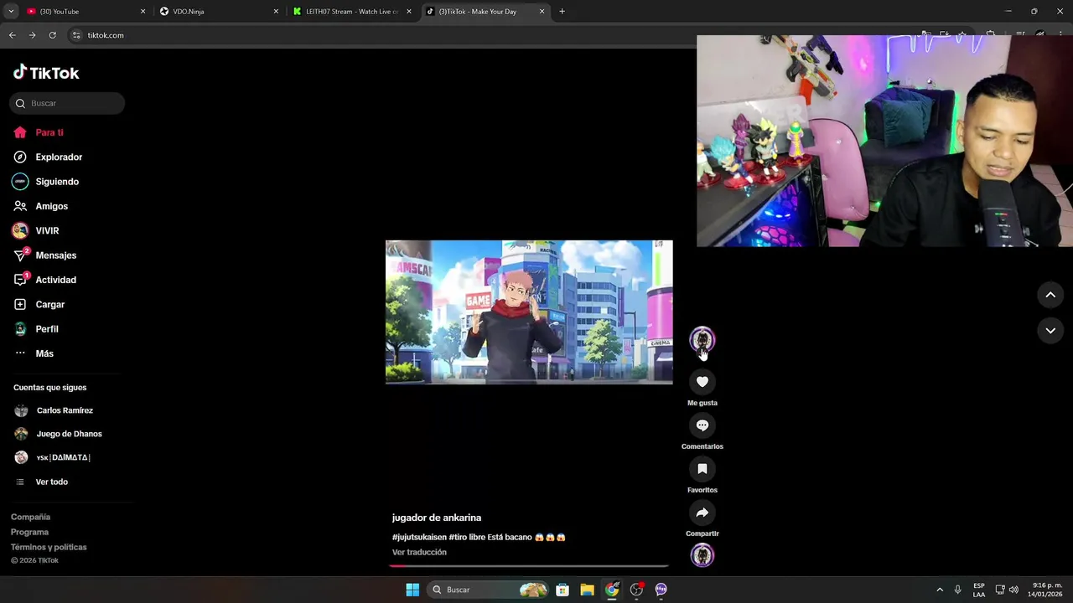This screenshot has width=1073, height=603.
Task: Click the ESP LAA language indicator
Action: (979, 590)
